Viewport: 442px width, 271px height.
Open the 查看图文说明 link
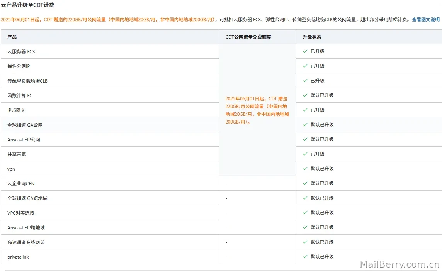(426, 19)
